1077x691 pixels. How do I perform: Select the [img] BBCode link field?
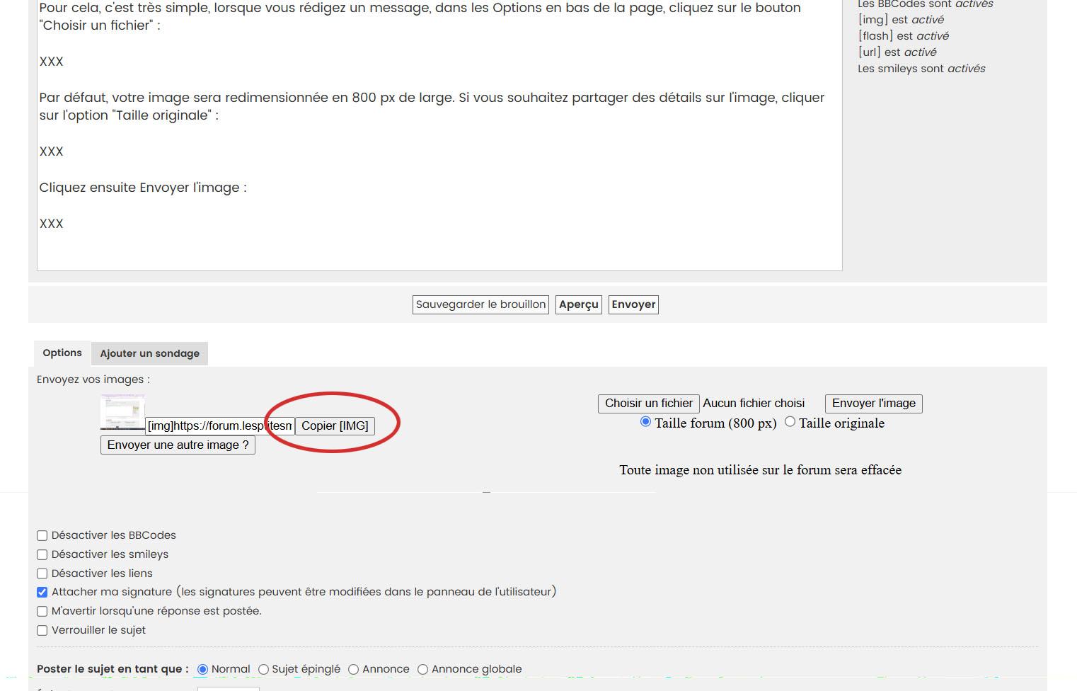coord(220,426)
